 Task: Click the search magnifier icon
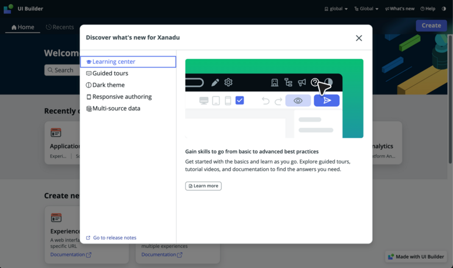[50, 70]
